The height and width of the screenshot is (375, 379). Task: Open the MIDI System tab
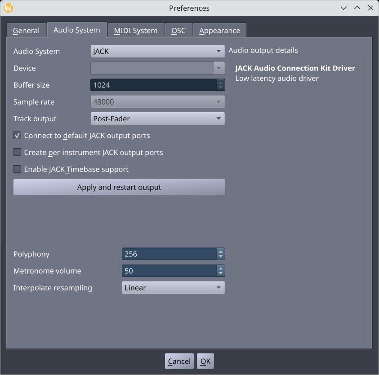coord(136,31)
